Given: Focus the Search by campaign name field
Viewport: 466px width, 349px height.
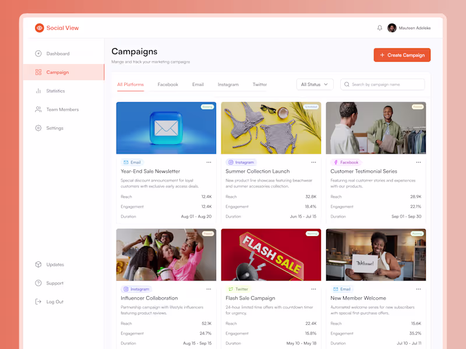Looking at the screenshot, I should coord(383,84).
